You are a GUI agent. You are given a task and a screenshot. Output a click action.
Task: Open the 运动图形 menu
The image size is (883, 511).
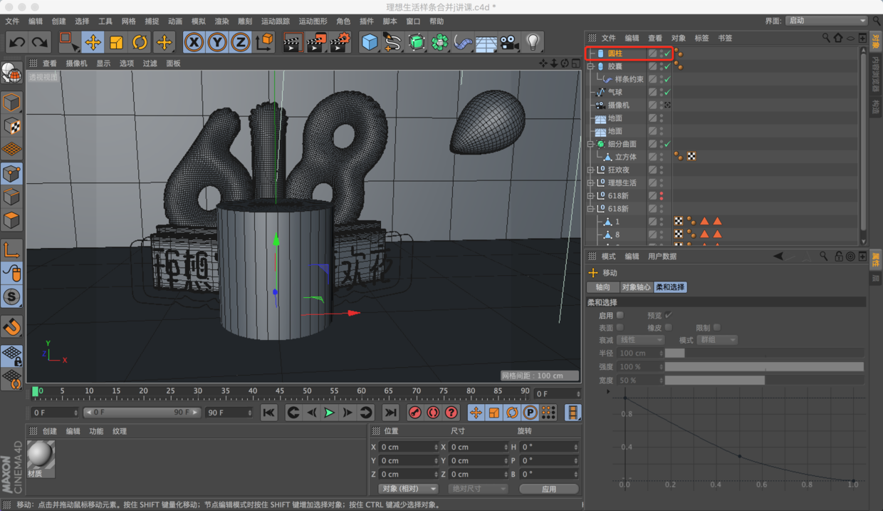click(313, 21)
